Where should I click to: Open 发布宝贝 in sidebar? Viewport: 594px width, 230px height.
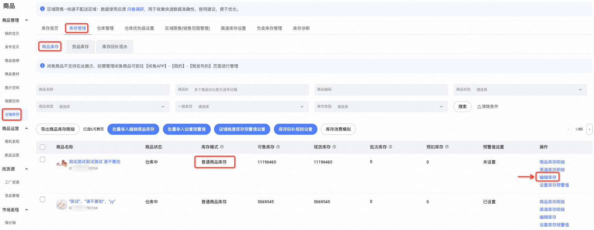[x=12, y=47]
